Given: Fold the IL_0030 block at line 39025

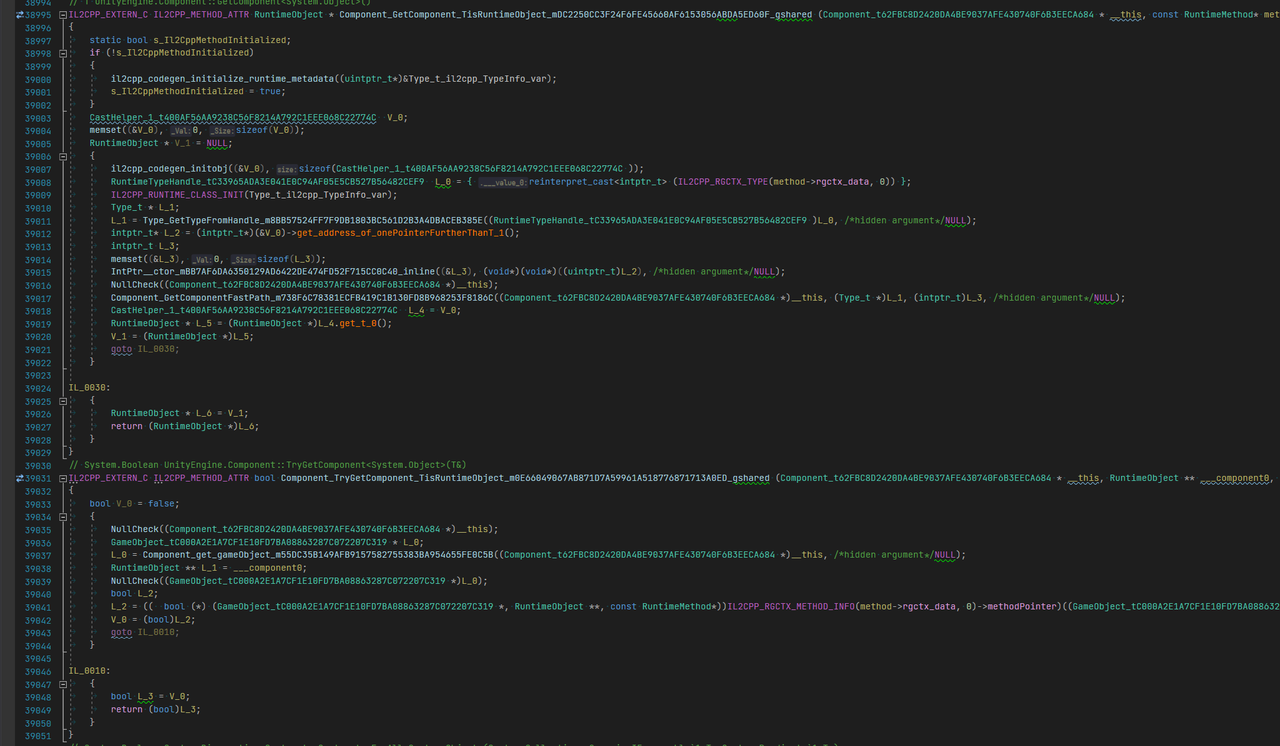Looking at the screenshot, I should tap(63, 401).
